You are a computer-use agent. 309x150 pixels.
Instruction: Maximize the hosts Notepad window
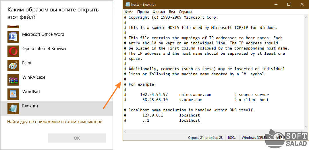289,5
